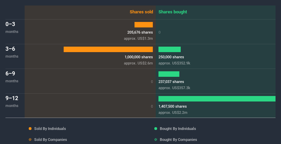Screen dimensions: 281x144
Task: Click the 237,037 shares value
Action: tap(171, 82)
